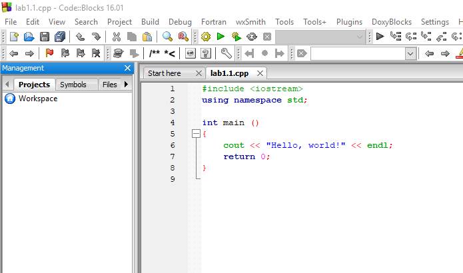This screenshot has height=273, width=463.
Task: Build the project with the gear icon
Action: coord(206,37)
